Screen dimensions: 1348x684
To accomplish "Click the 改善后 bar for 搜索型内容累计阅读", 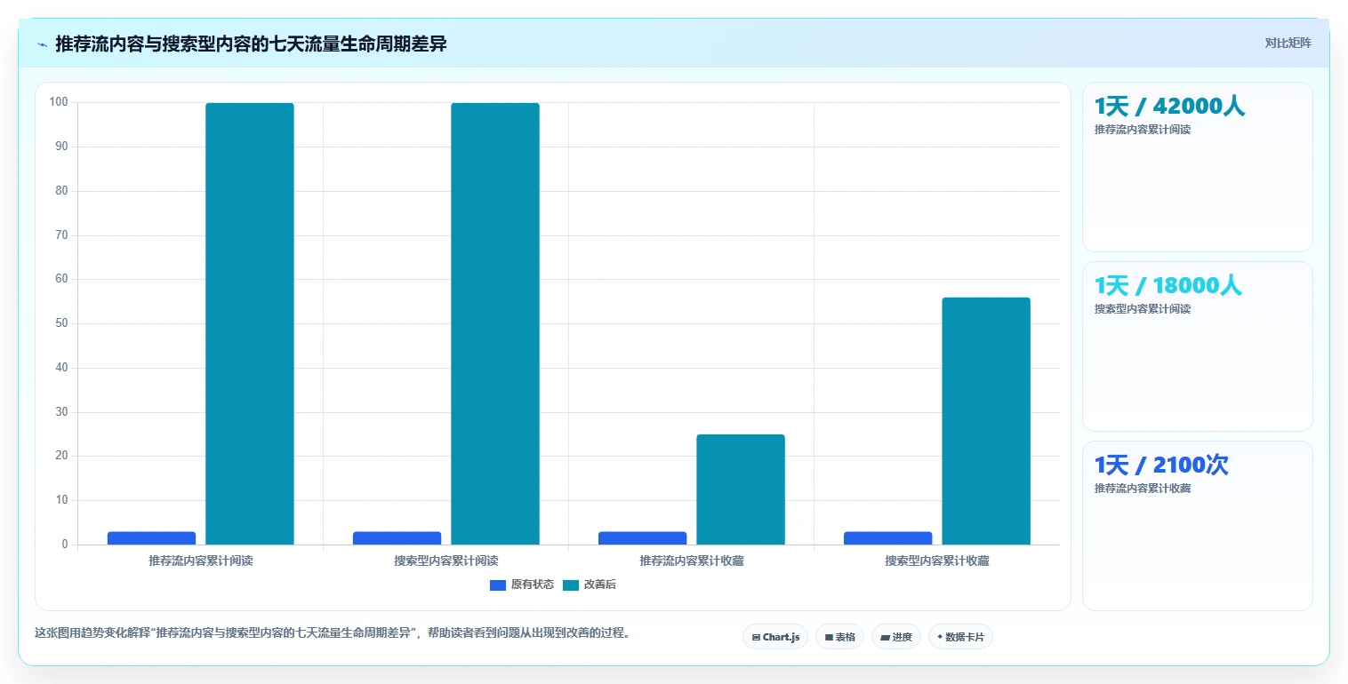I will point(495,323).
